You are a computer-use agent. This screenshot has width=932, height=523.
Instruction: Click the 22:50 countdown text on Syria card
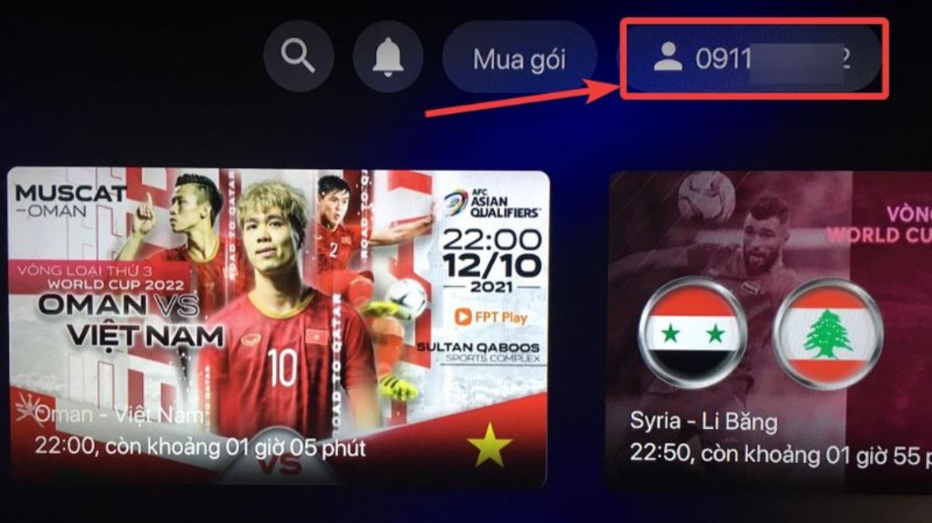[780, 454]
